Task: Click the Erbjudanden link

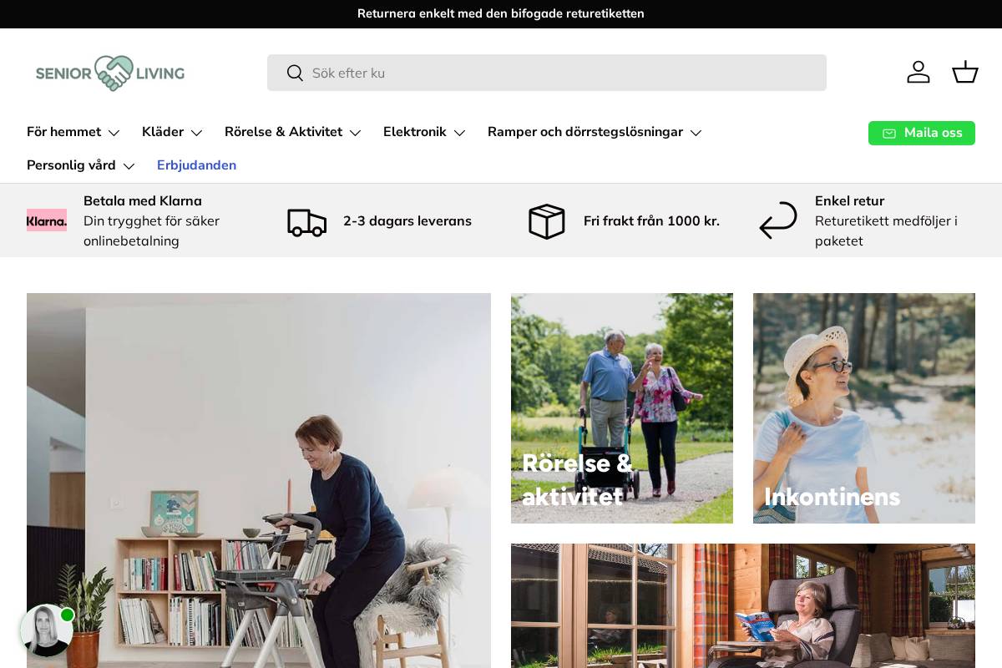Action: (196, 165)
